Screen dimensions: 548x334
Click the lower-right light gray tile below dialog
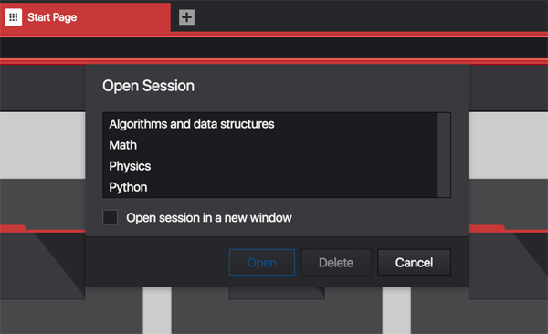pos(396,310)
